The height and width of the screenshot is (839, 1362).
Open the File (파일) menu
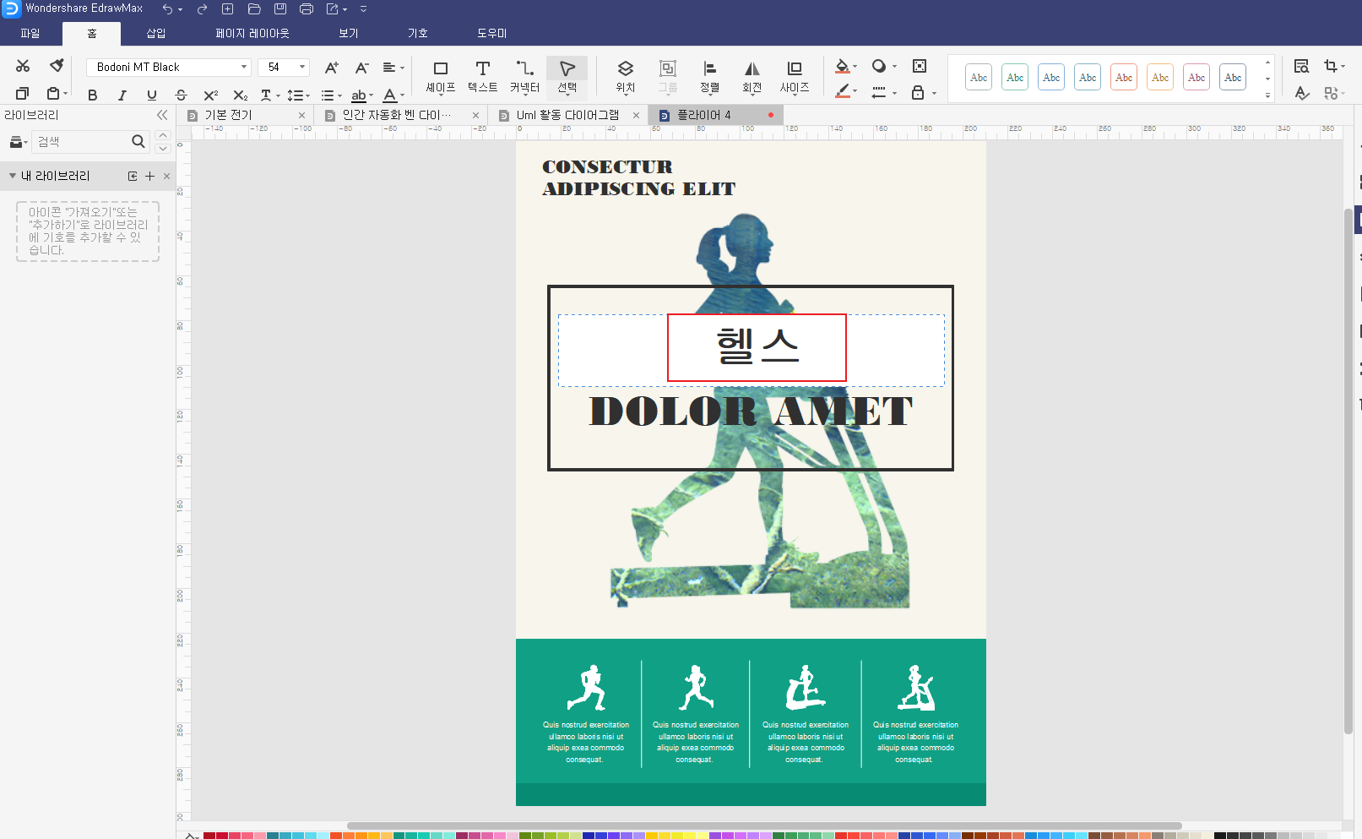[30, 34]
